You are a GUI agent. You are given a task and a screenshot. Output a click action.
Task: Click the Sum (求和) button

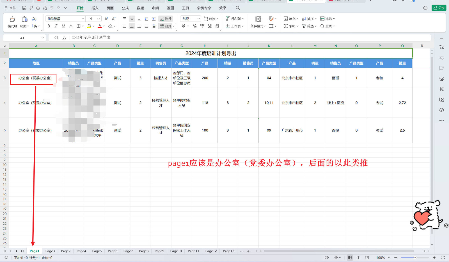click(291, 26)
